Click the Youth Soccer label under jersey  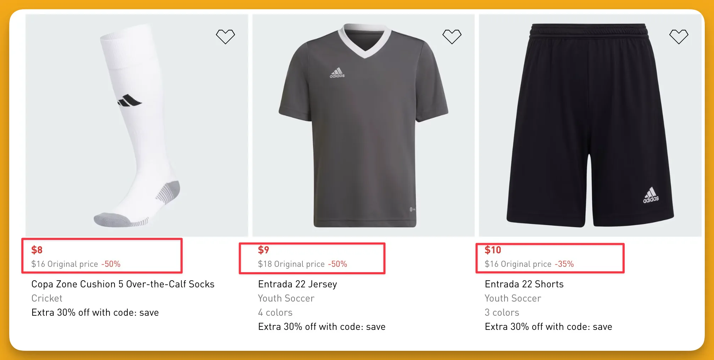pyautogui.click(x=286, y=298)
